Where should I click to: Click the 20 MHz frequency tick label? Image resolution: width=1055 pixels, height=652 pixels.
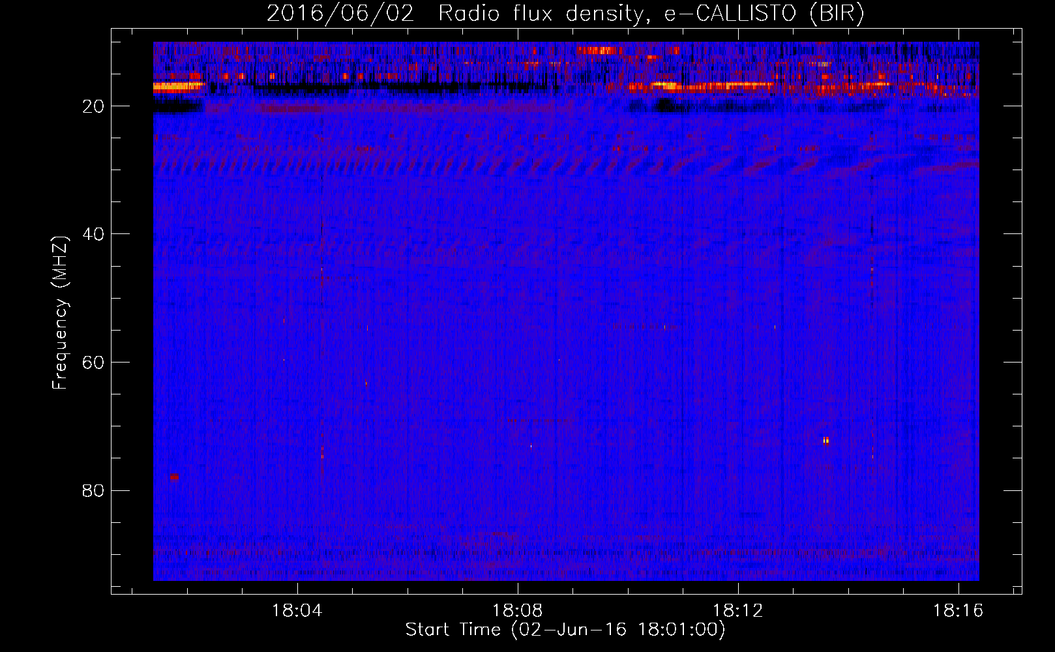click(93, 106)
